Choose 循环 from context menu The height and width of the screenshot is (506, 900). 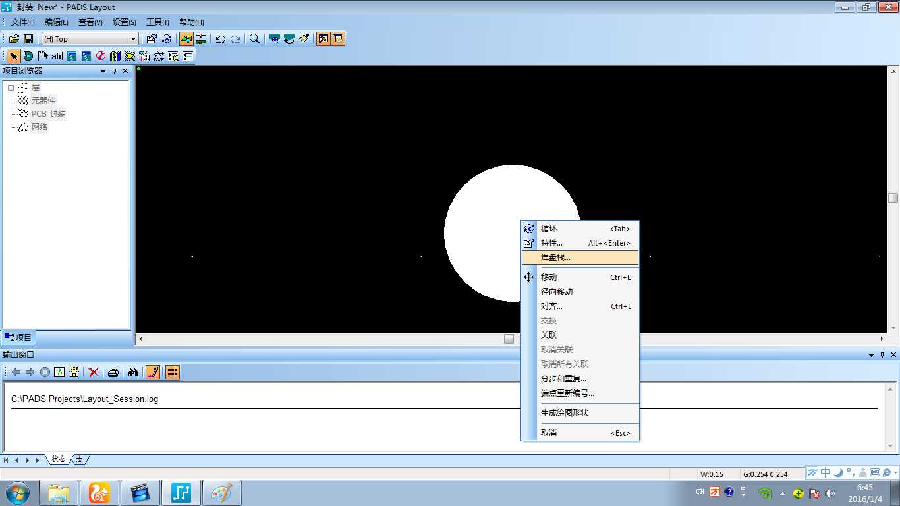click(x=580, y=229)
